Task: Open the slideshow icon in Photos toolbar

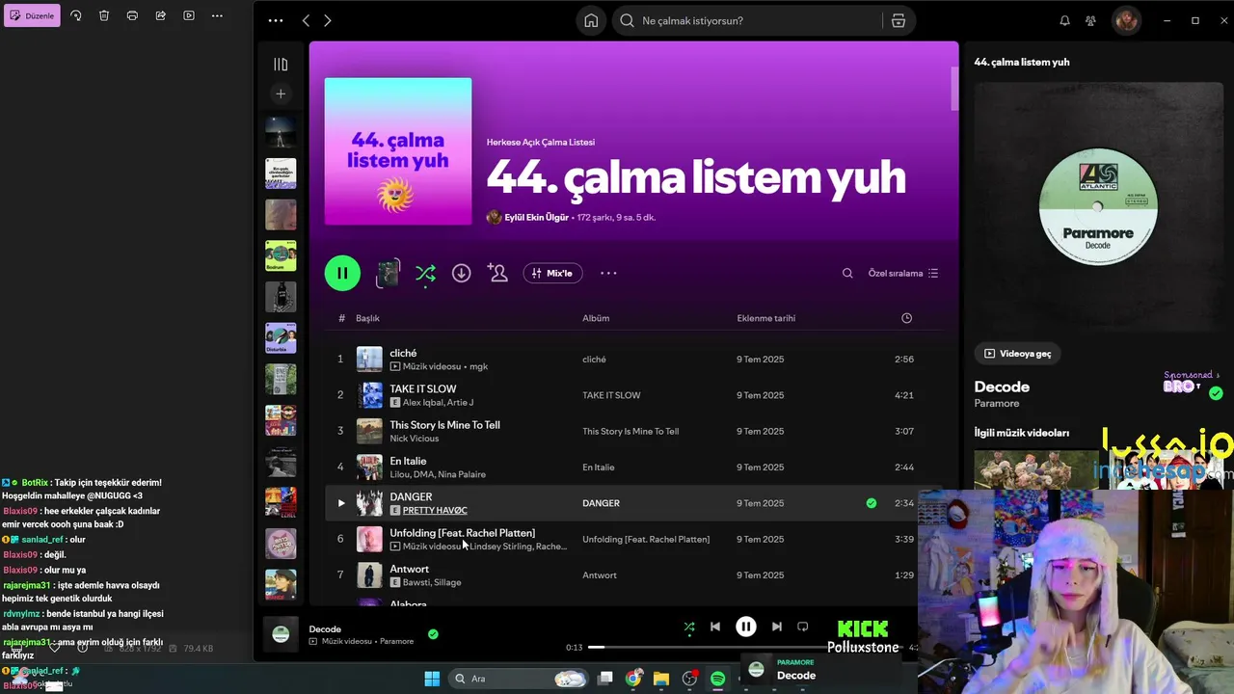Action: (189, 15)
